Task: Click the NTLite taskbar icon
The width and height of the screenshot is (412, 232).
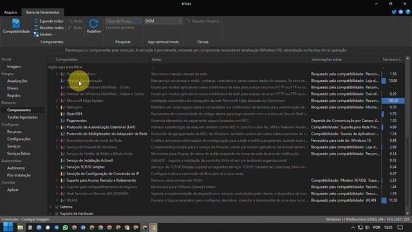Action: pos(153,227)
